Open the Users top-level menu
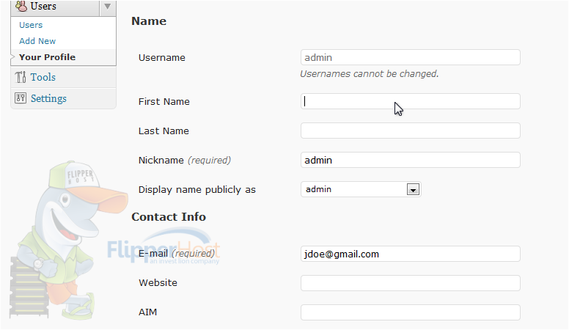 (x=43, y=6)
